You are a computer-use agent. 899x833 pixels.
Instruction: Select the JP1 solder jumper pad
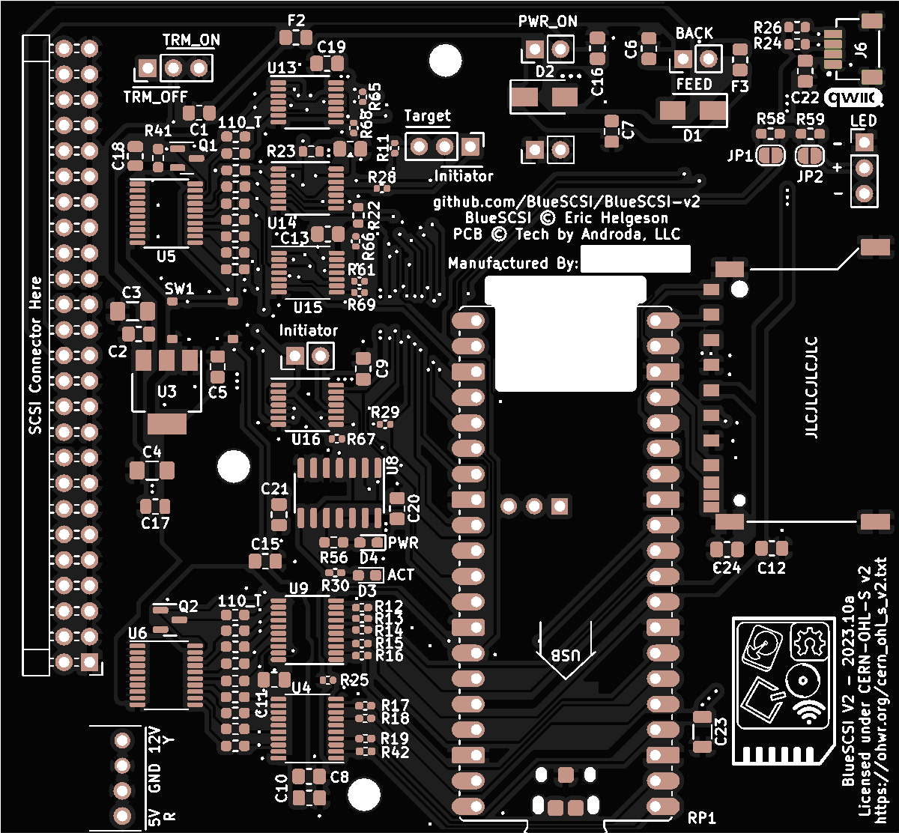[770, 156]
